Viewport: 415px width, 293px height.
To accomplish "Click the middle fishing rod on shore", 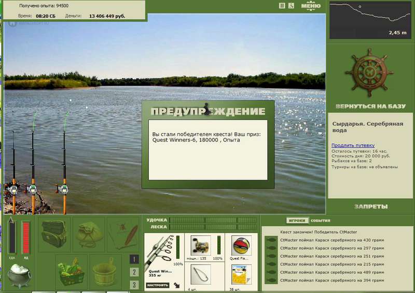I will click(33, 164).
